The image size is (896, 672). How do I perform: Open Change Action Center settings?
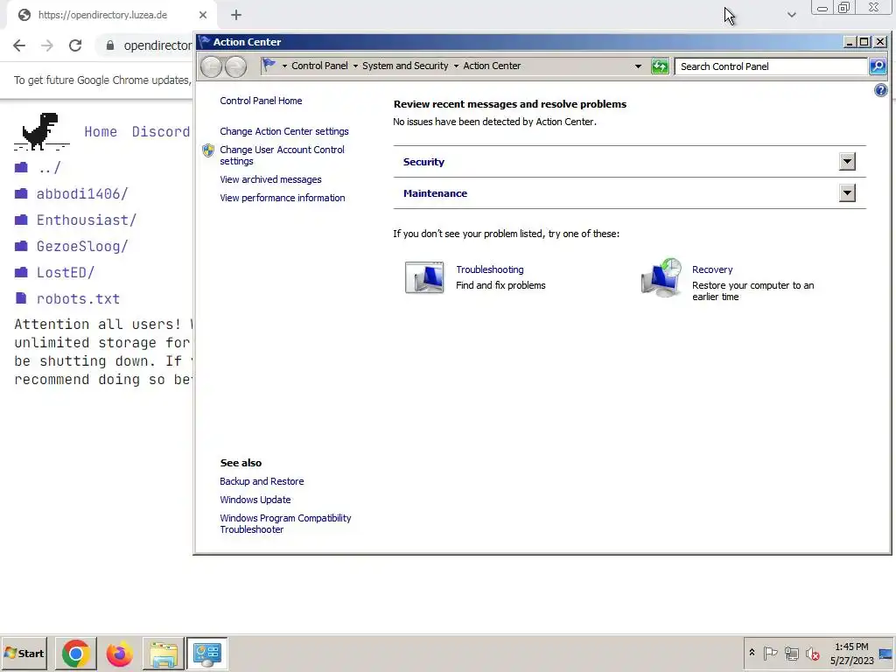tap(284, 131)
